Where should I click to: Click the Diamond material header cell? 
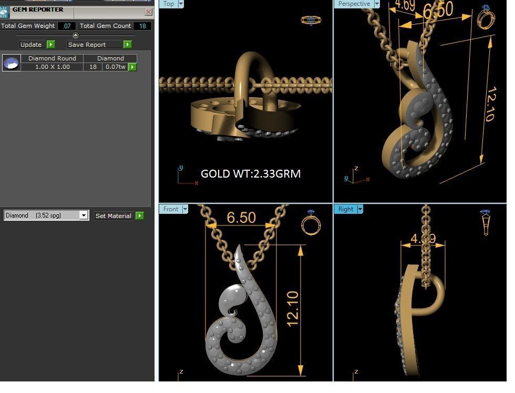(110, 58)
